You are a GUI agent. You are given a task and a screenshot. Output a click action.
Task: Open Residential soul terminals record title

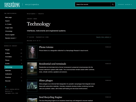(x=53, y=64)
